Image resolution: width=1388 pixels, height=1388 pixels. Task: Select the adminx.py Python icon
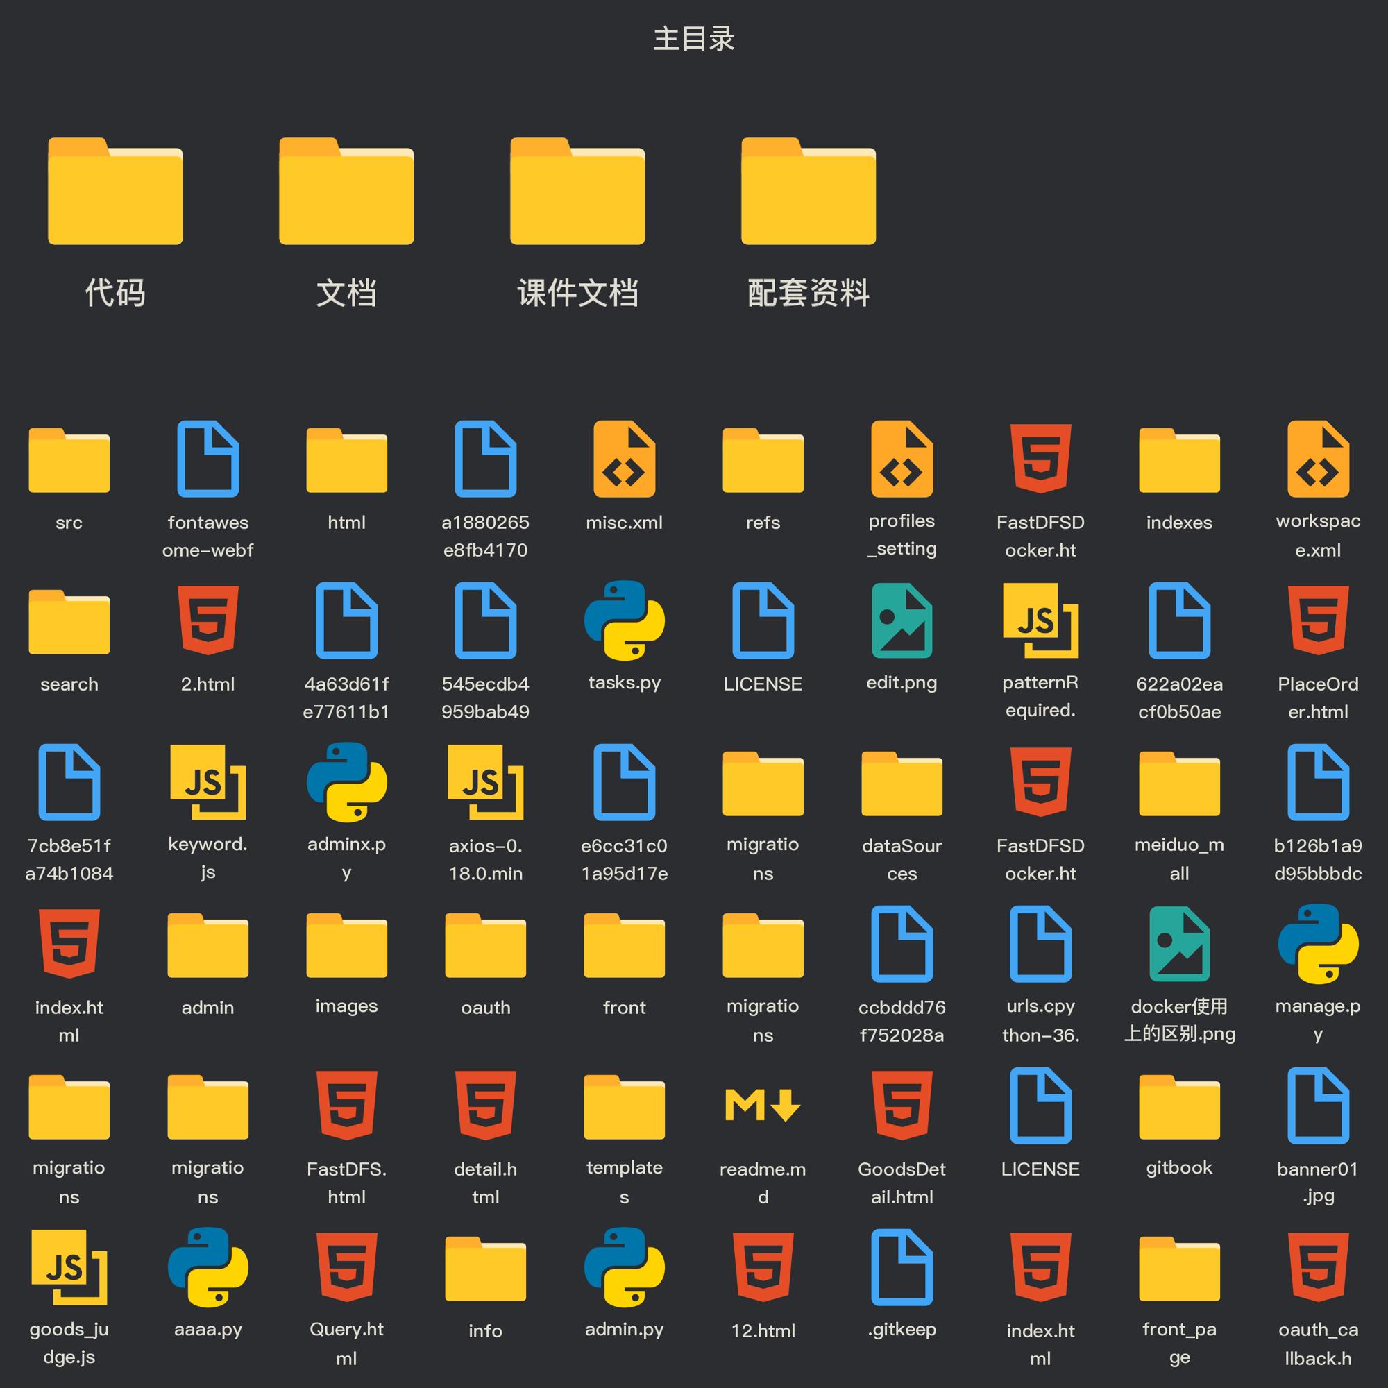(347, 781)
